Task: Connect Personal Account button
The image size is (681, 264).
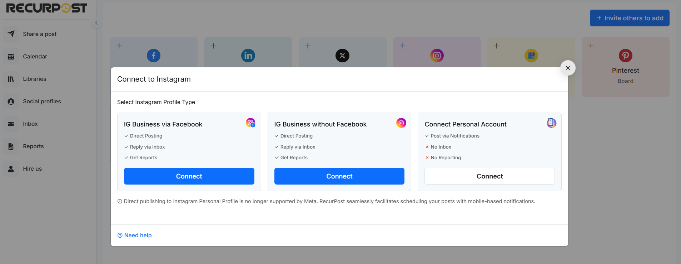Action: point(489,176)
